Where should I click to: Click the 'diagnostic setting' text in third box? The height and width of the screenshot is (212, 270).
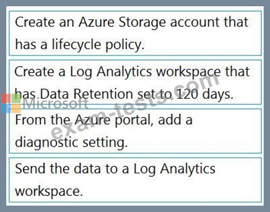(71, 143)
